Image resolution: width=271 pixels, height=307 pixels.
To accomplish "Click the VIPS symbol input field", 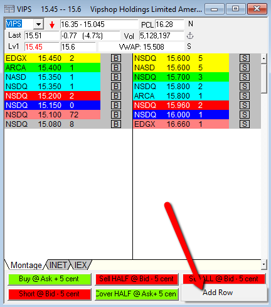I will coord(19,24).
